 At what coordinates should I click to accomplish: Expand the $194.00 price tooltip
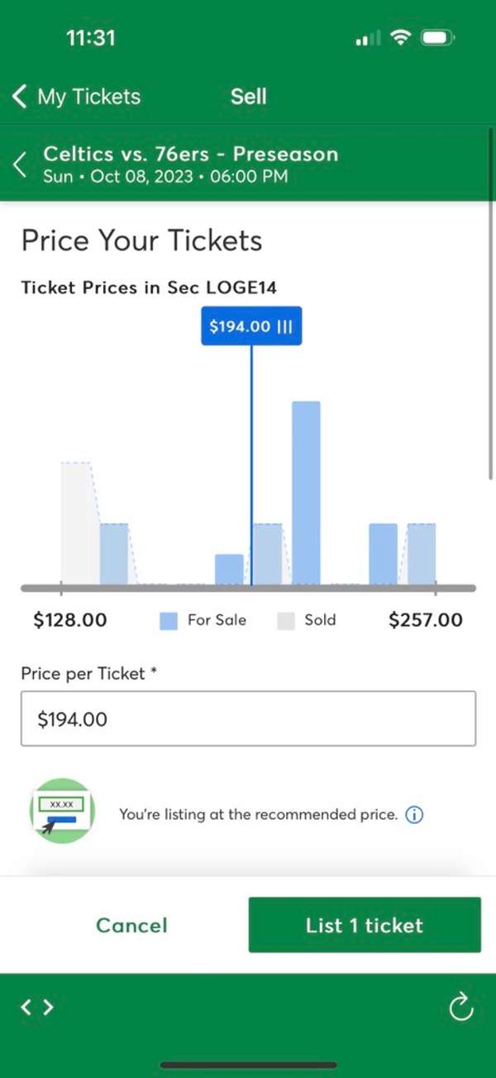point(250,326)
